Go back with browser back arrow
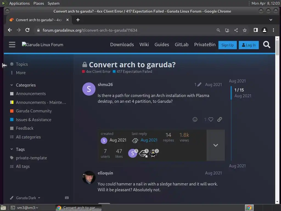Screen dimensions: 281x211 click(x=10, y=30)
